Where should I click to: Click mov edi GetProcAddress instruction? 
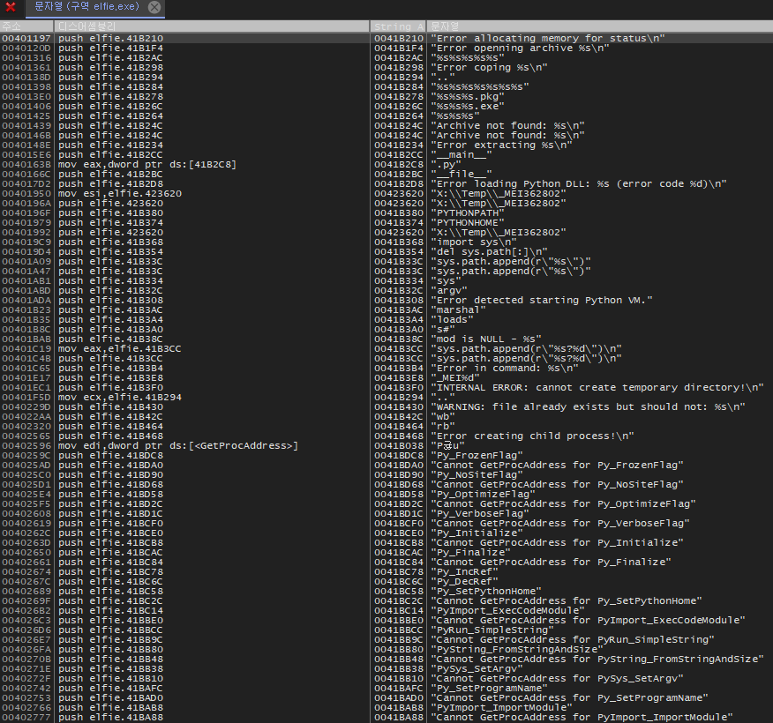tap(178, 446)
